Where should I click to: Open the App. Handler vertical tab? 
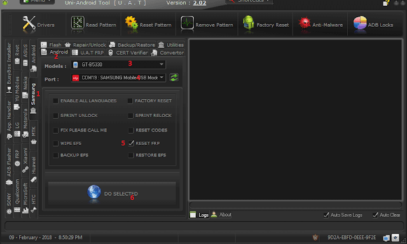point(9,120)
